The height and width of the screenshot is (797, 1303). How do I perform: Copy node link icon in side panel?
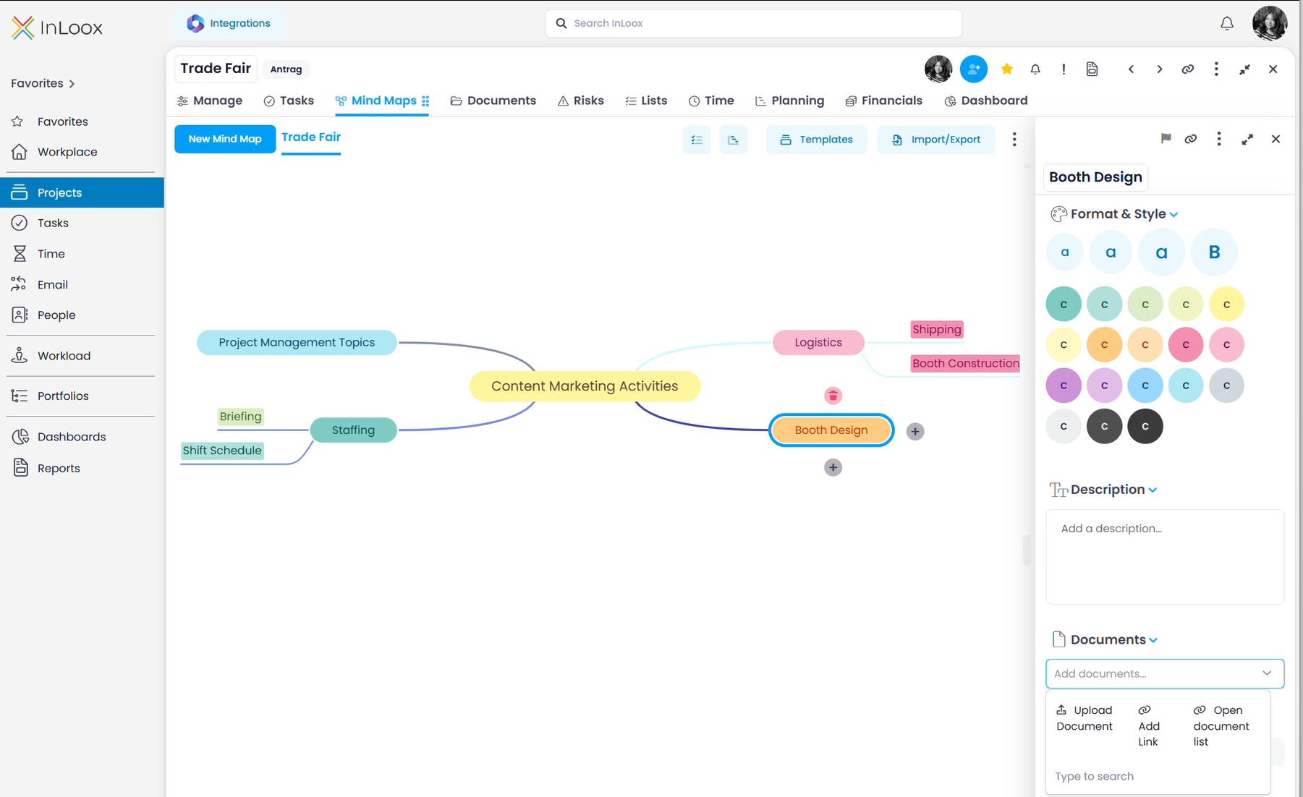(x=1190, y=139)
